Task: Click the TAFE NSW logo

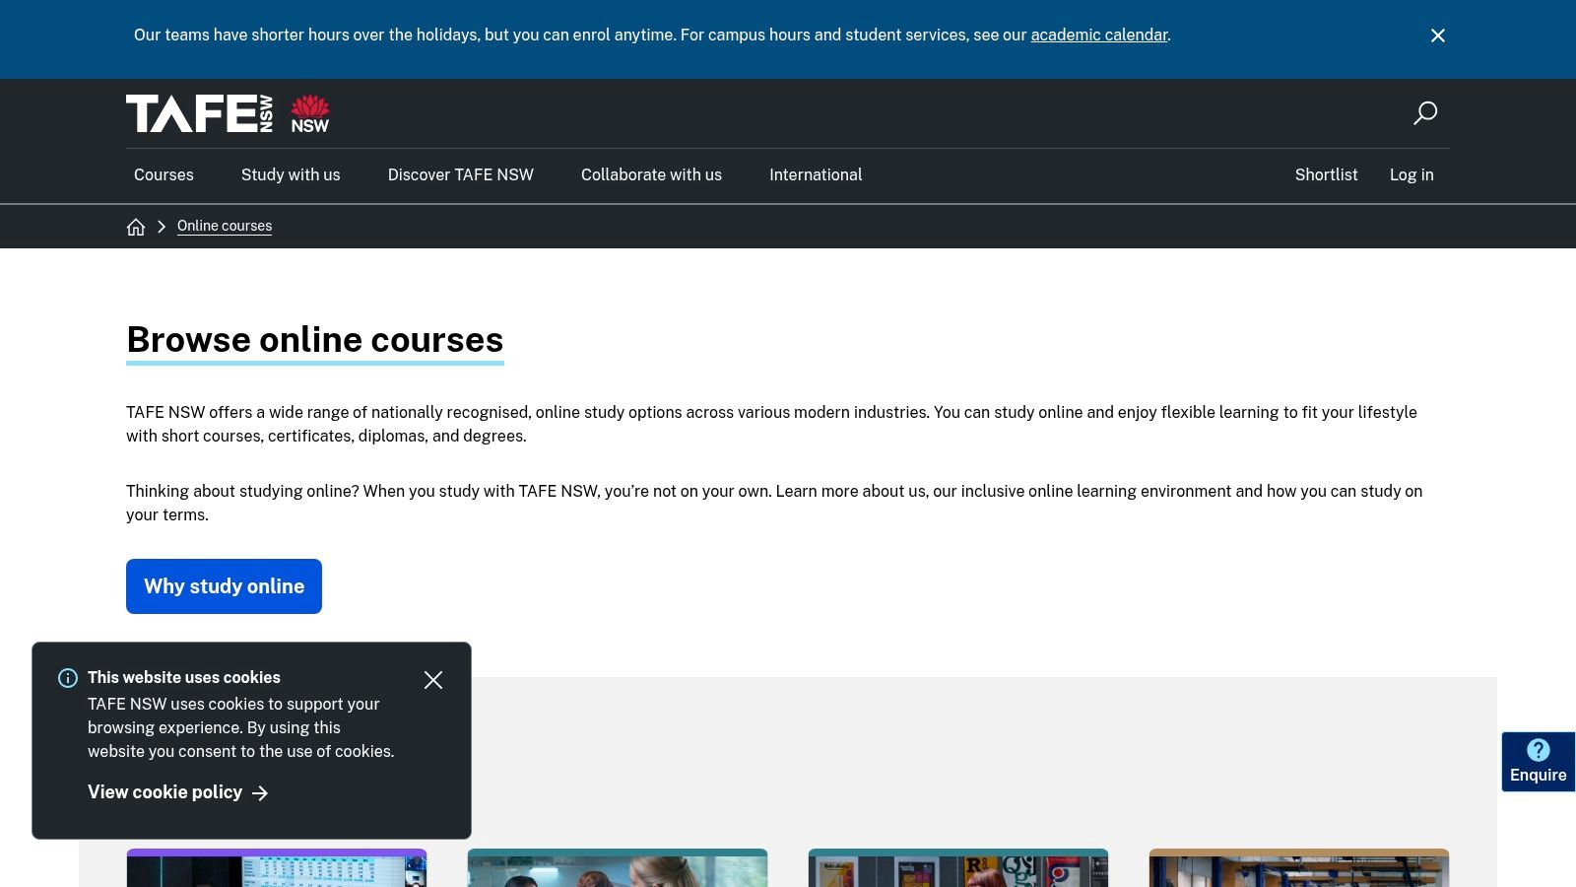Action: coord(197,112)
